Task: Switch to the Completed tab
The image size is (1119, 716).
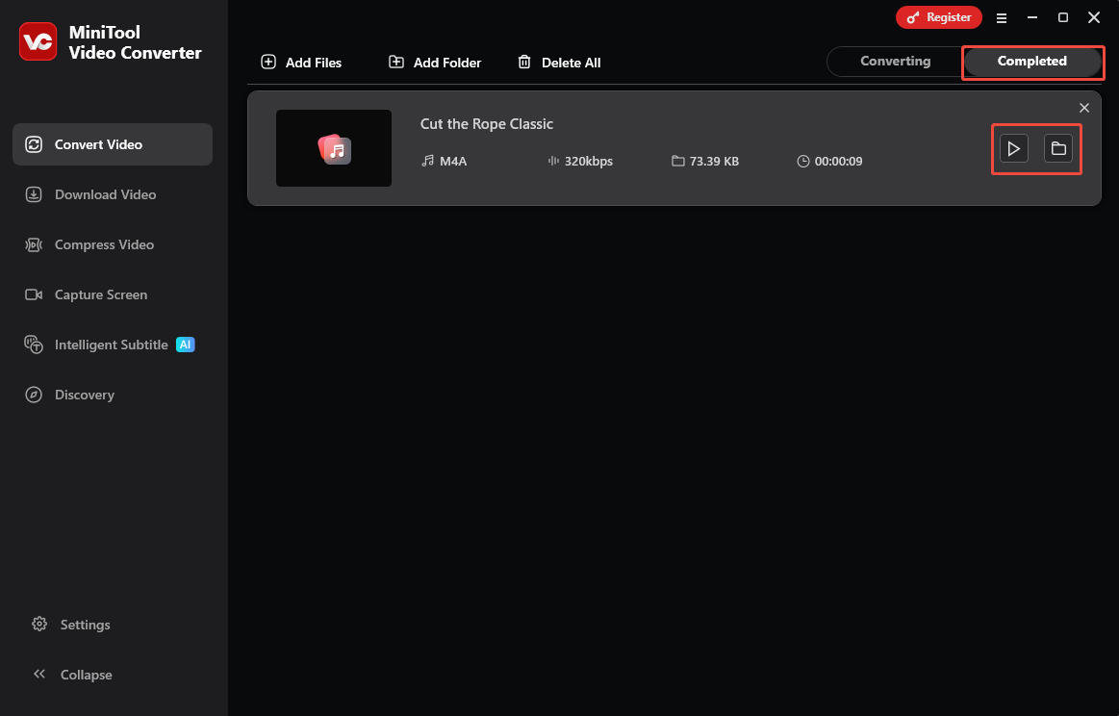Action: [1032, 61]
